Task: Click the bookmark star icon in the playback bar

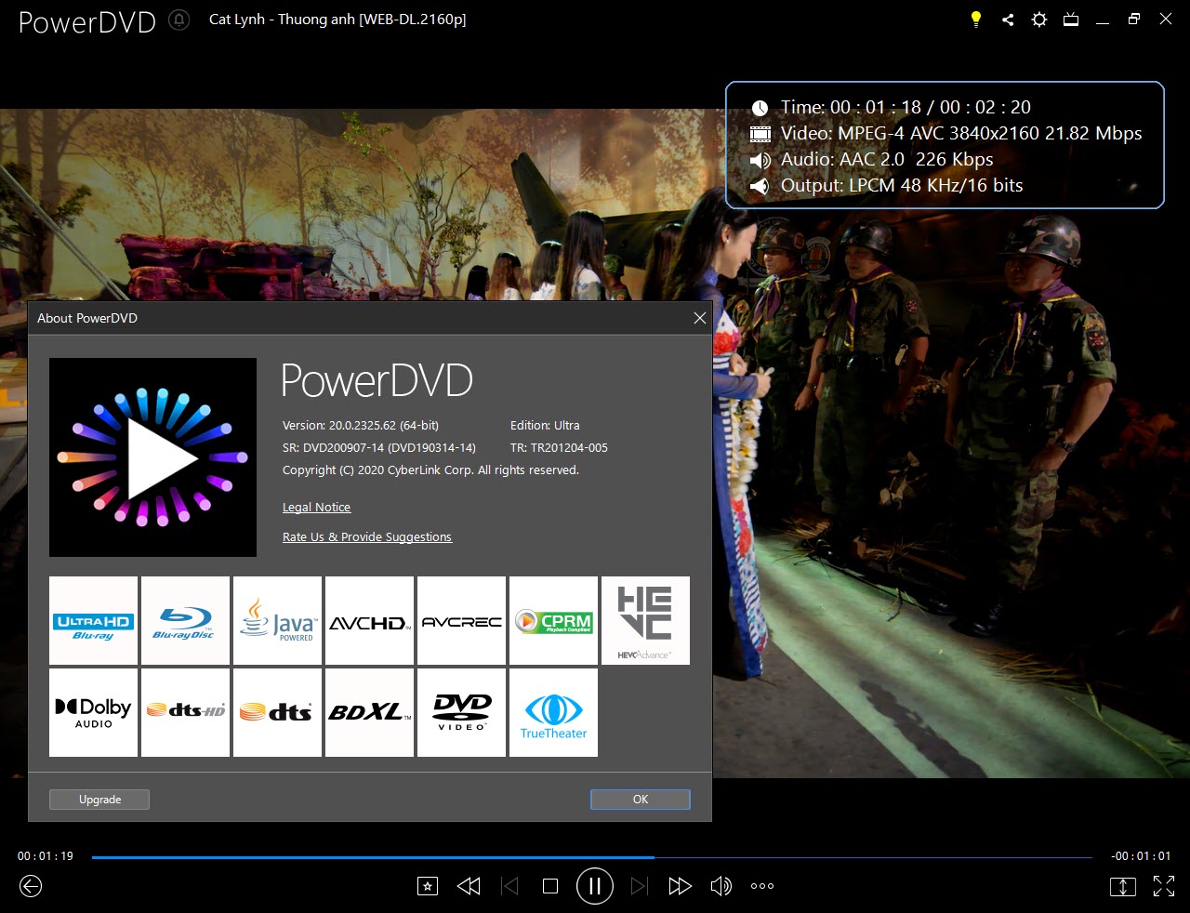Action: pos(427,886)
